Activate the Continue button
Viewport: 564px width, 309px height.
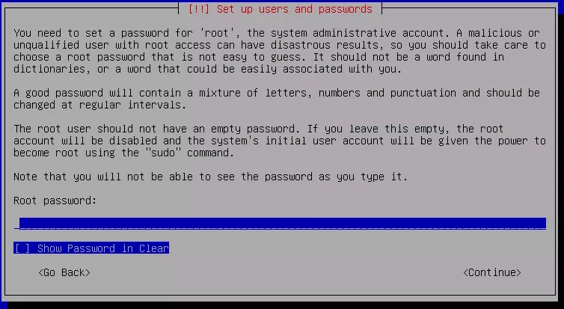tap(491, 272)
